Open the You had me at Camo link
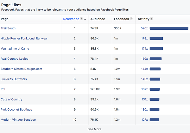Viewport: 190px width, 133px height. [15, 49]
